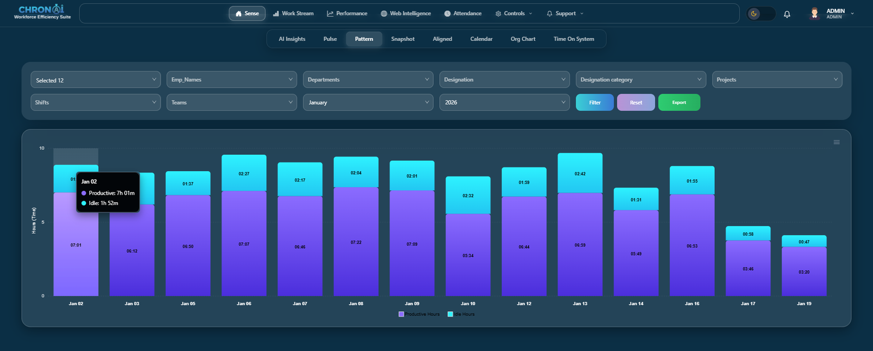The height and width of the screenshot is (351, 873).
Task: Open the Org Chart tab
Action: pos(523,39)
